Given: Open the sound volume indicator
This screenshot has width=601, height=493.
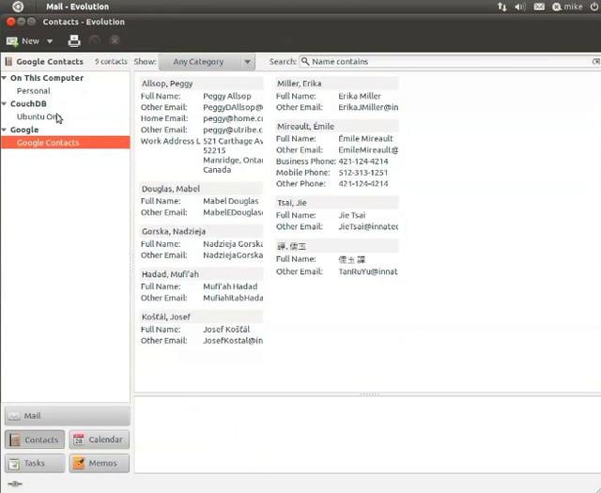Looking at the screenshot, I should 520,7.
